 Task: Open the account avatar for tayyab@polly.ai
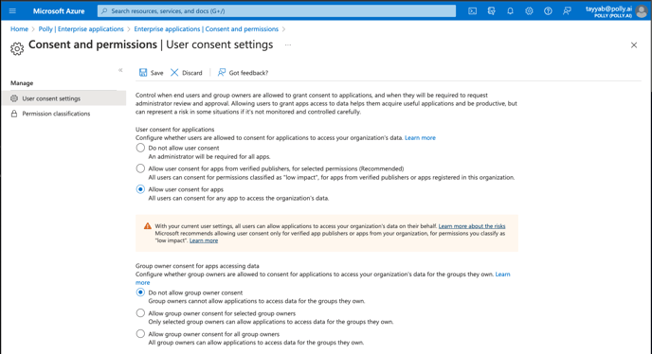click(x=642, y=11)
